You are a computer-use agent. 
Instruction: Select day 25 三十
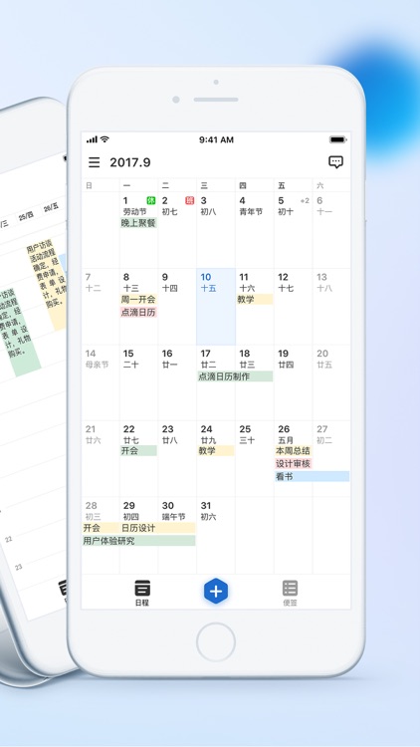coord(255,459)
